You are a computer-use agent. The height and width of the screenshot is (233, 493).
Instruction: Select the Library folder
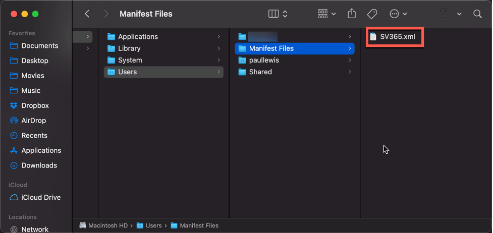[129, 48]
